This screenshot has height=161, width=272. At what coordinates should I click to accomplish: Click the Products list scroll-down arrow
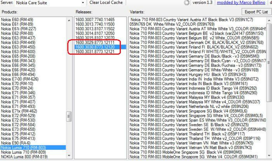click(x=69, y=156)
